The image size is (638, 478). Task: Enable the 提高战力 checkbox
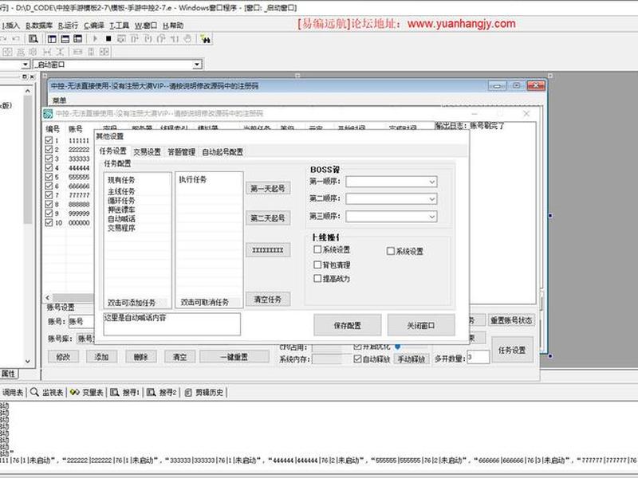(x=317, y=278)
